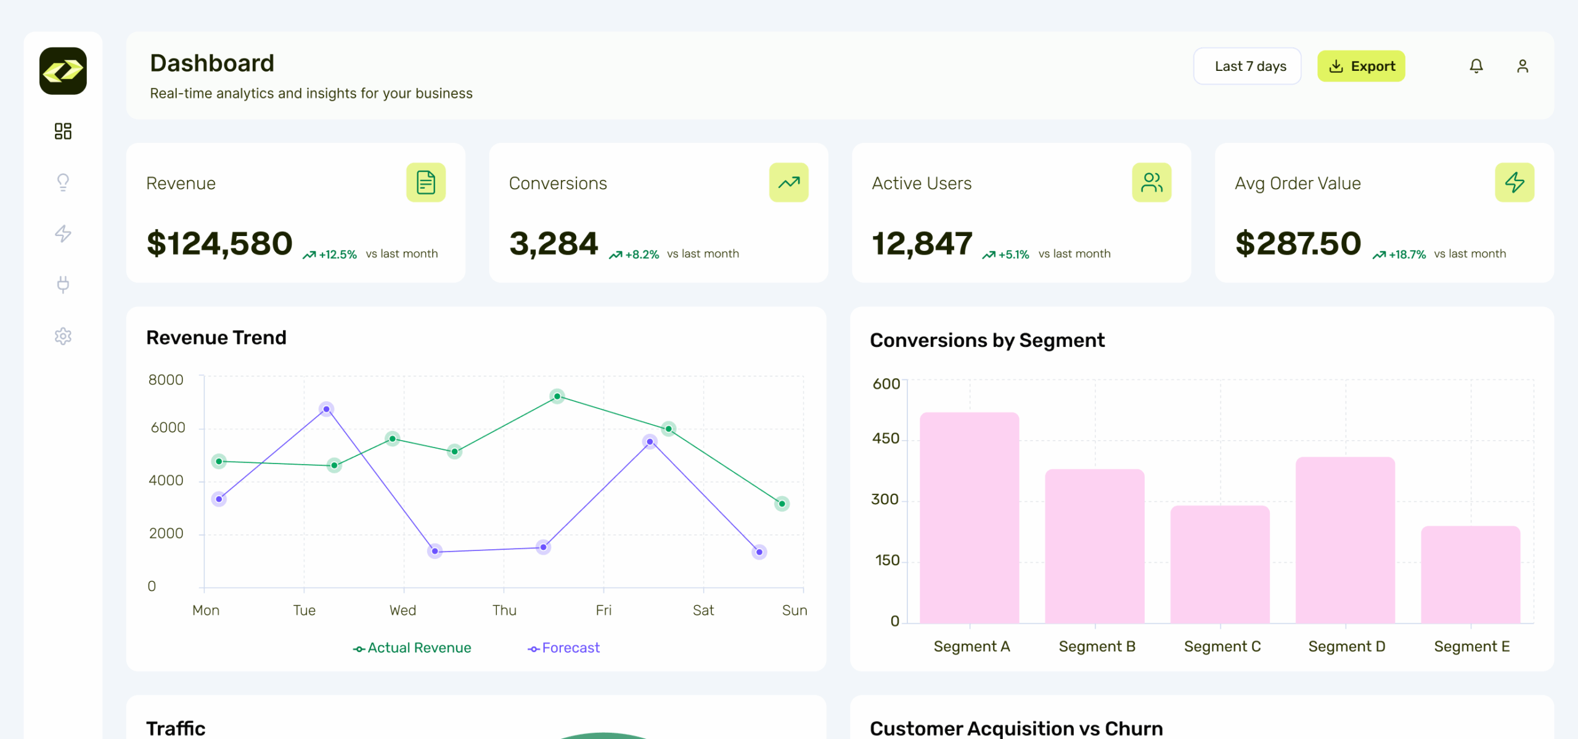Click the Segment D bar
The width and height of the screenshot is (1578, 739).
(x=1345, y=540)
